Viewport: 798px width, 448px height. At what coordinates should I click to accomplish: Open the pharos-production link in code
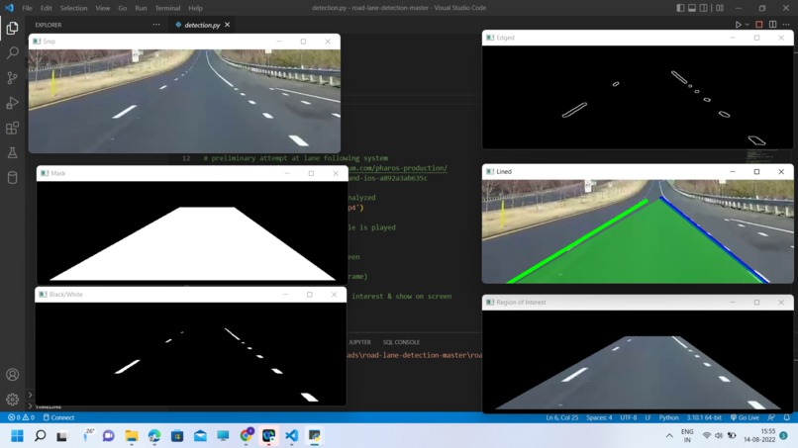(398, 168)
